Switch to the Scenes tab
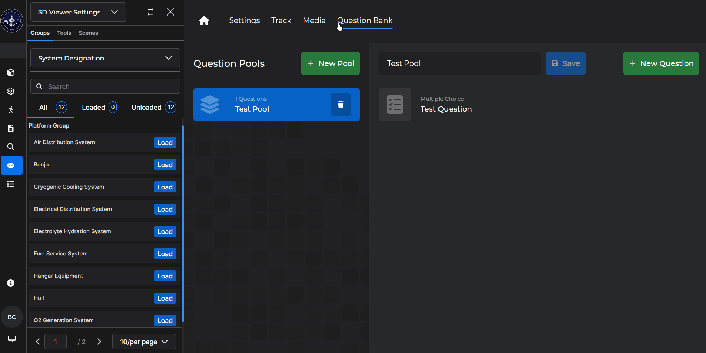Screen dimensions: 706x353 [x=88, y=33]
